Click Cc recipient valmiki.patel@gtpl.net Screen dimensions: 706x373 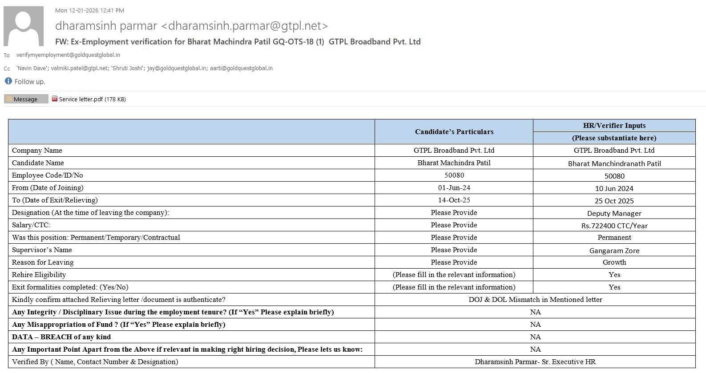[x=79, y=68]
